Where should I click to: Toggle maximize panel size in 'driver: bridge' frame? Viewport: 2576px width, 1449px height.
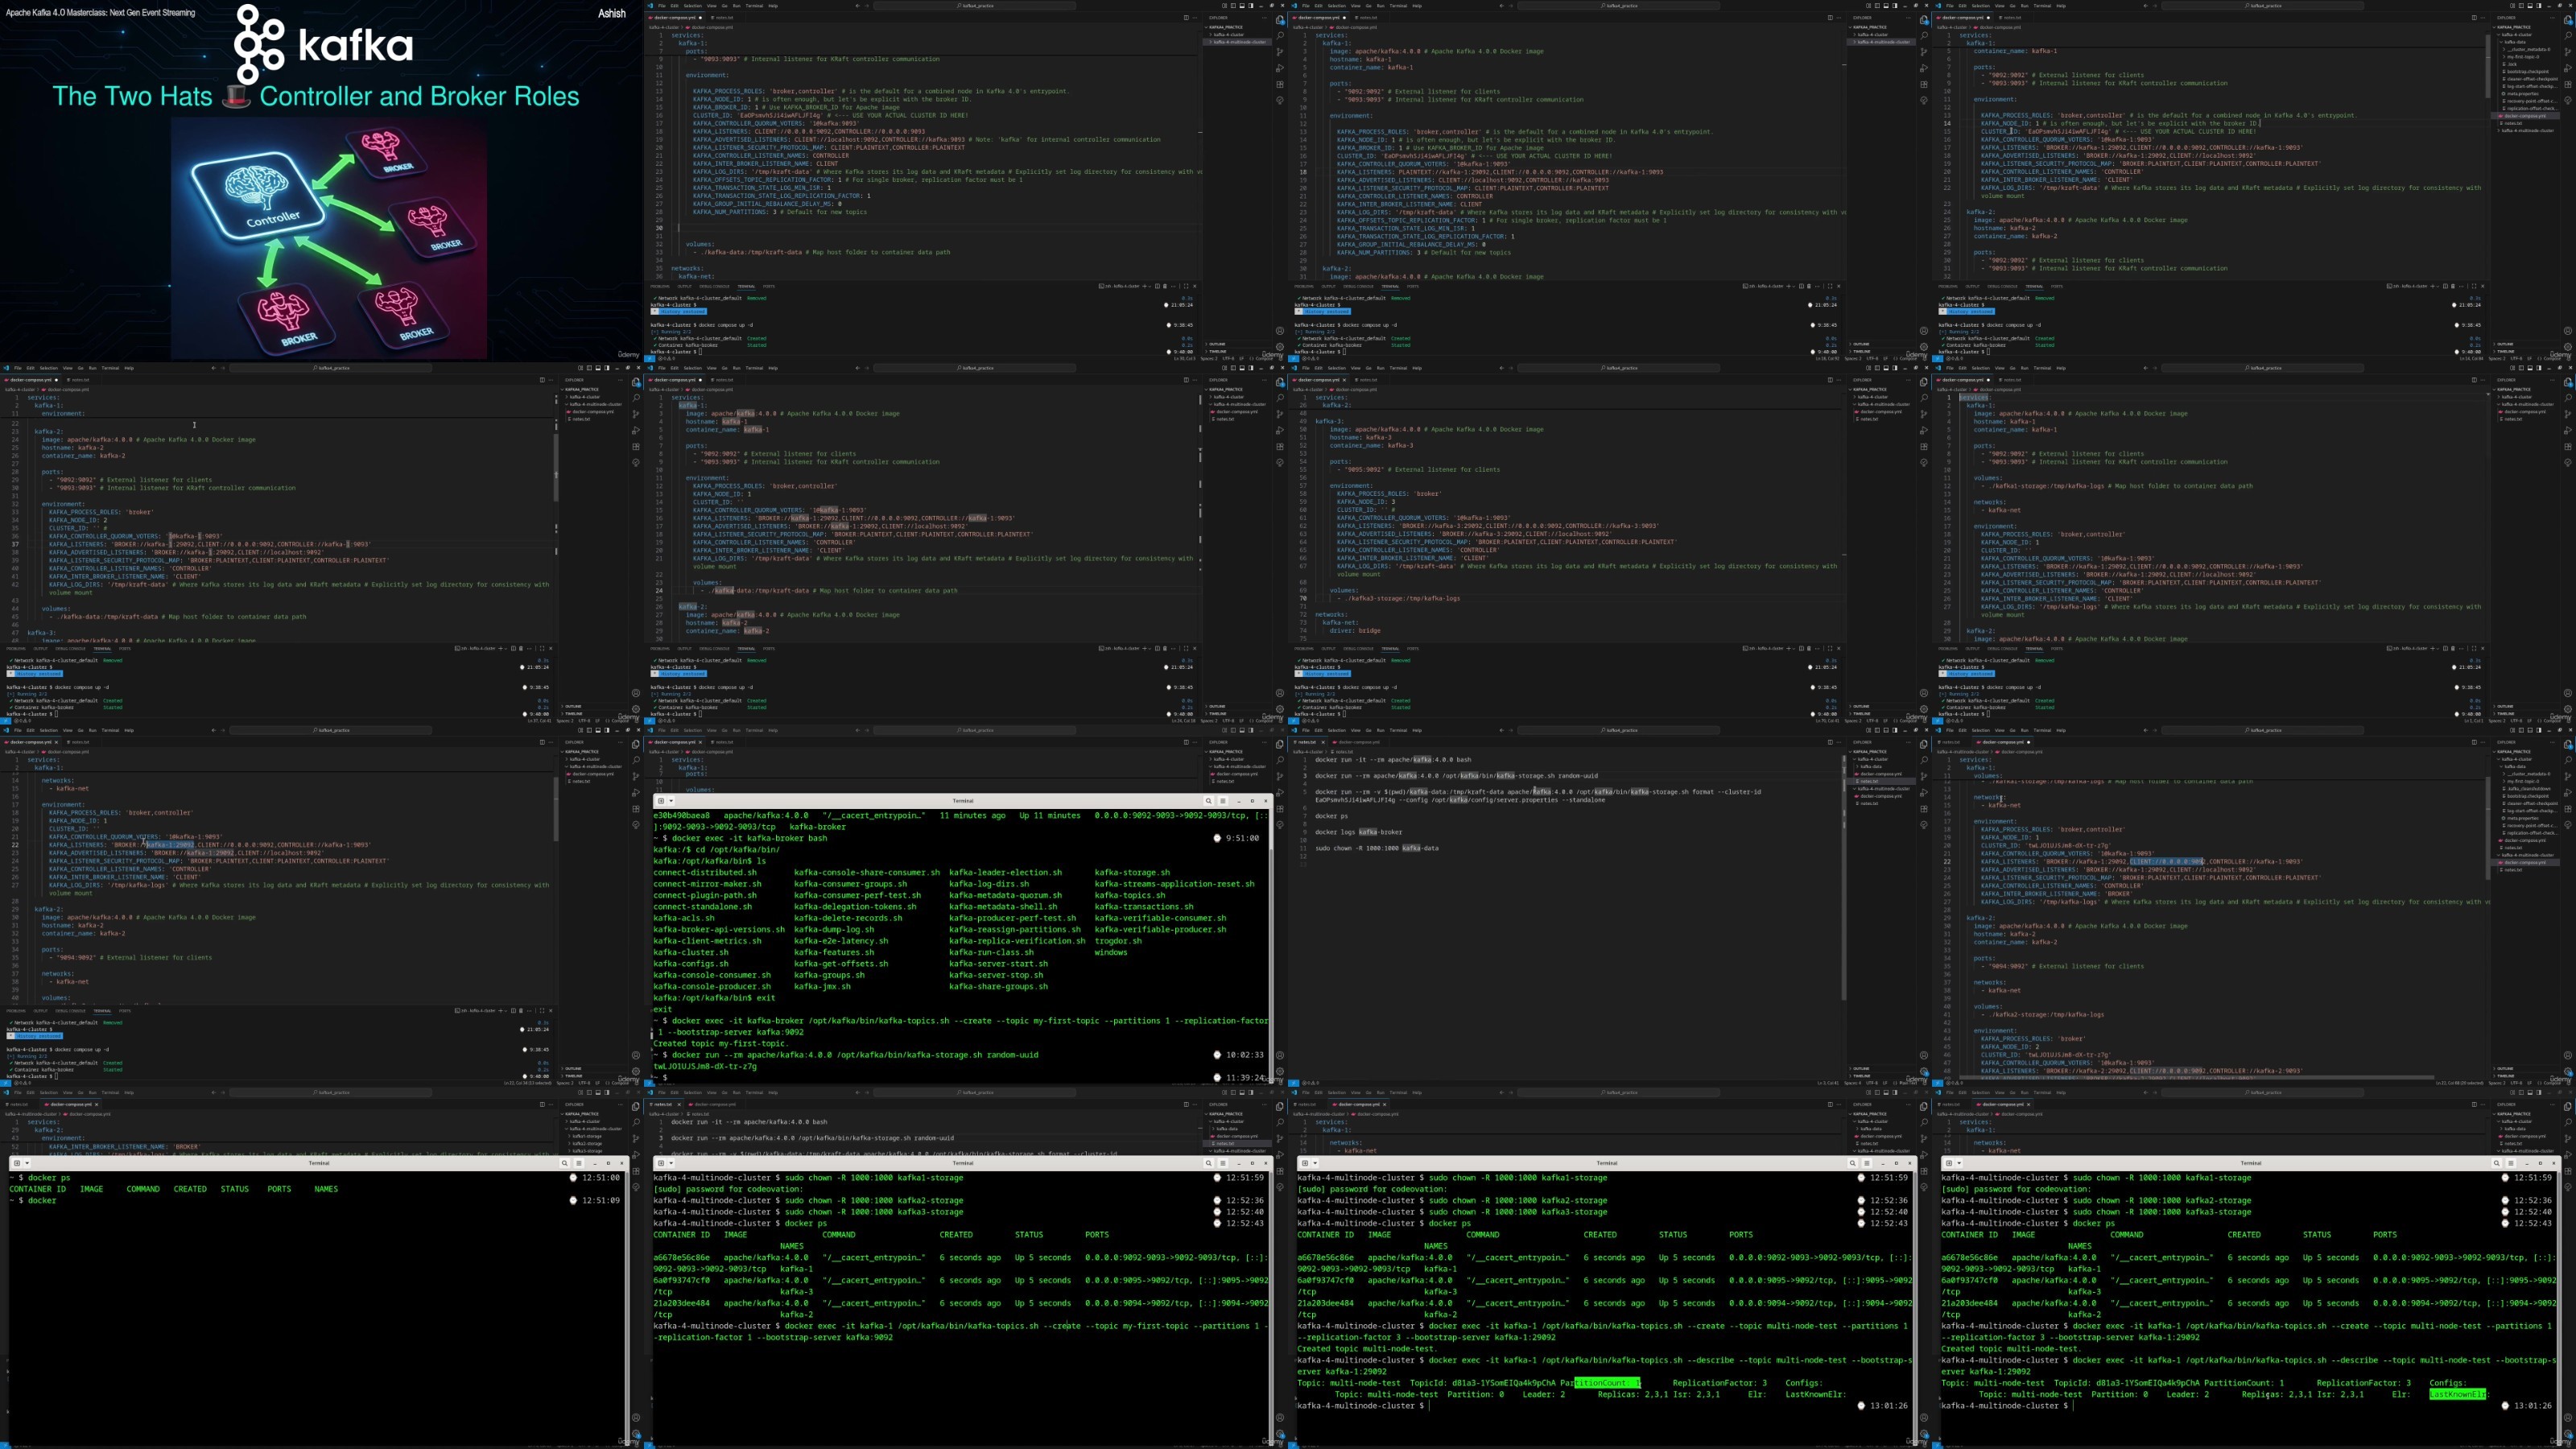[x=1831, y=649]
